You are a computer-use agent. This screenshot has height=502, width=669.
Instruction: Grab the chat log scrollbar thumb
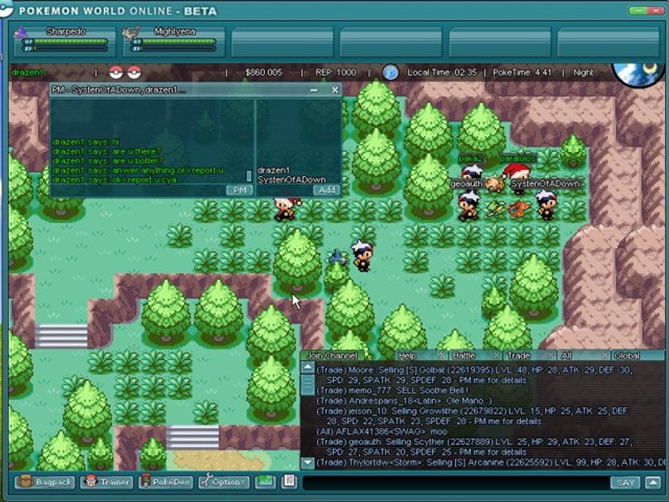(307, 384)
